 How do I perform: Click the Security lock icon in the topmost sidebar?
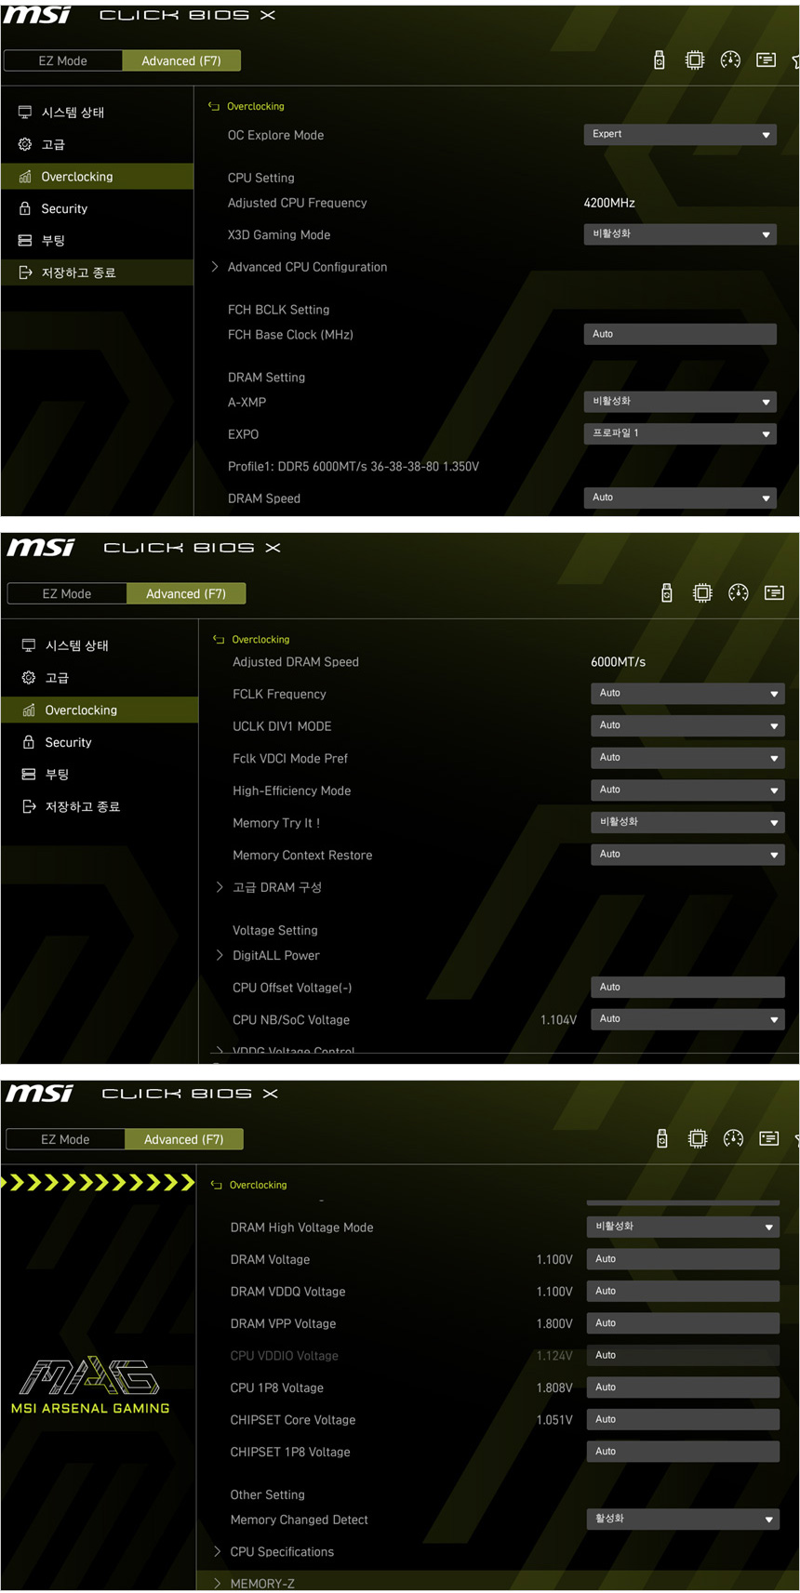25,208
